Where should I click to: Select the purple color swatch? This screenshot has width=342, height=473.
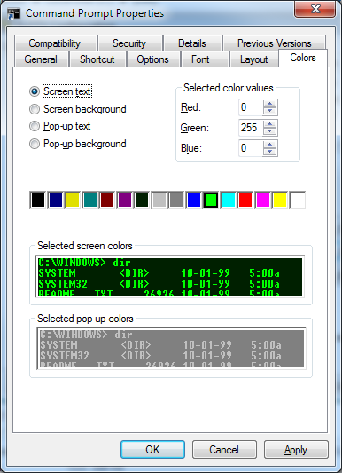coord(125,200)
